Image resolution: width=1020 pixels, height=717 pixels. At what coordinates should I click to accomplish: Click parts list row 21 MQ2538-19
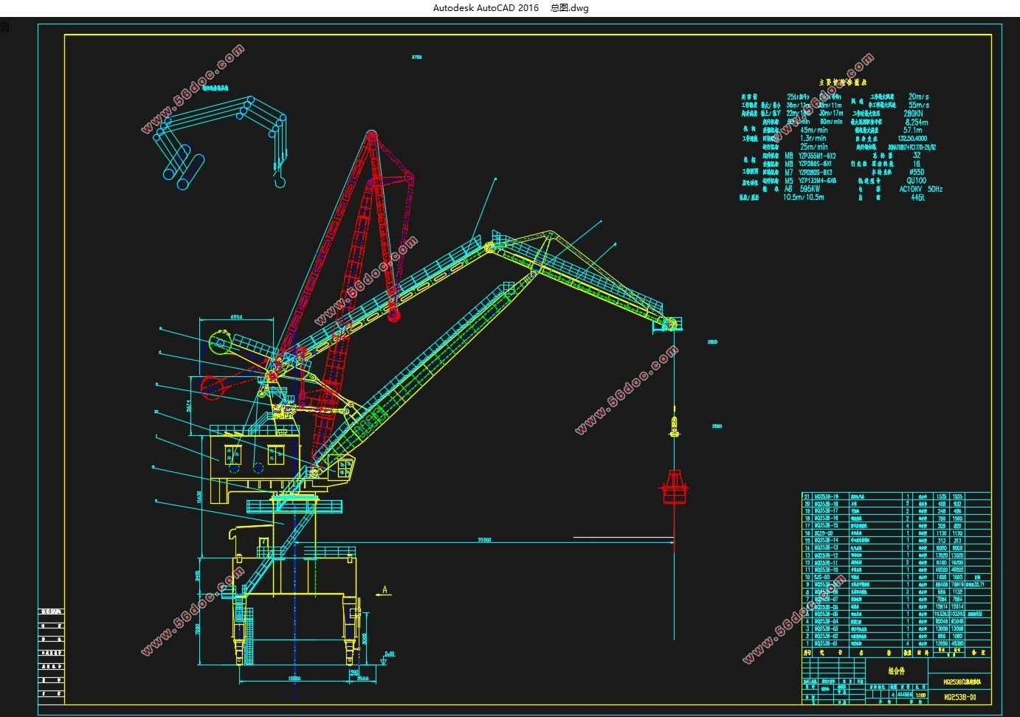click(x=826, y=496)
